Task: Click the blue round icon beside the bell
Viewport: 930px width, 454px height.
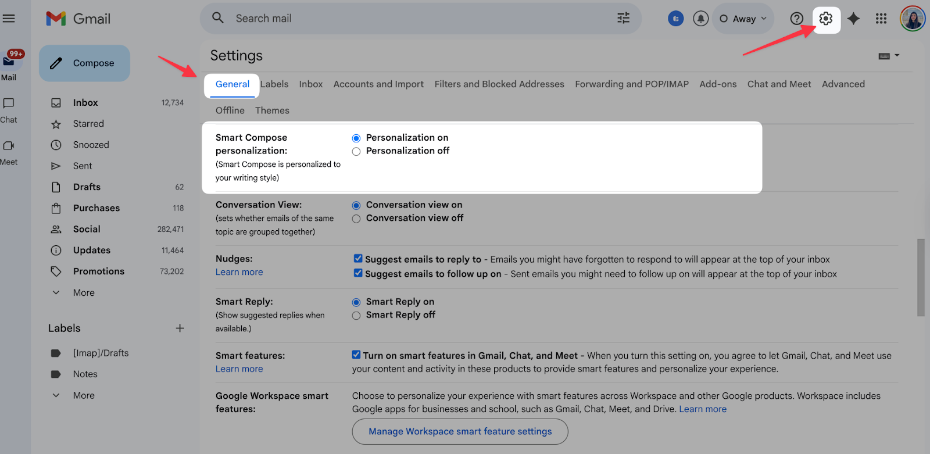Action: click(675, 19)
